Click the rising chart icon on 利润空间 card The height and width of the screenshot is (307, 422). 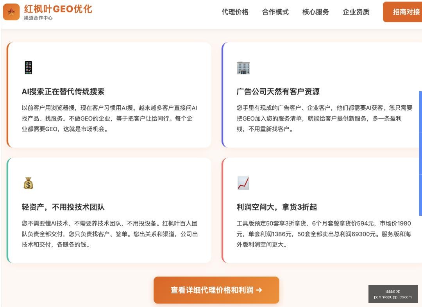click(243, 183)
